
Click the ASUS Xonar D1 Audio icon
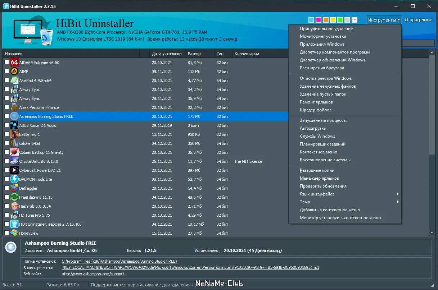click(14, 125)
